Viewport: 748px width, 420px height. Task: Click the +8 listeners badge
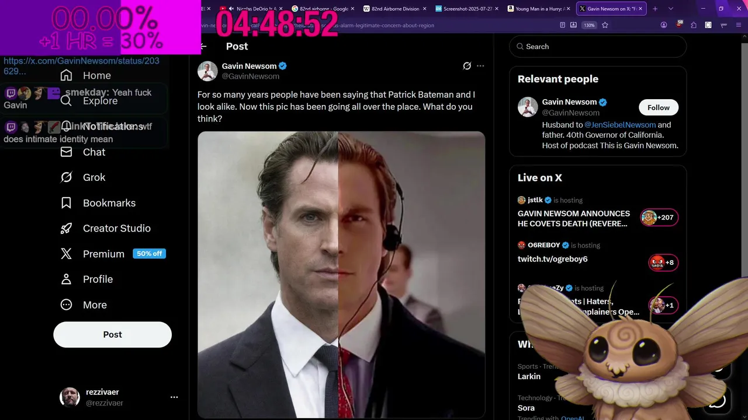point(663,262)
